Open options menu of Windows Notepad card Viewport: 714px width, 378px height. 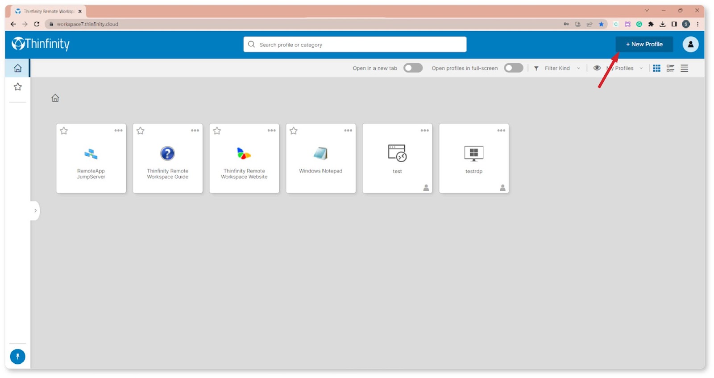pos(348,131)
